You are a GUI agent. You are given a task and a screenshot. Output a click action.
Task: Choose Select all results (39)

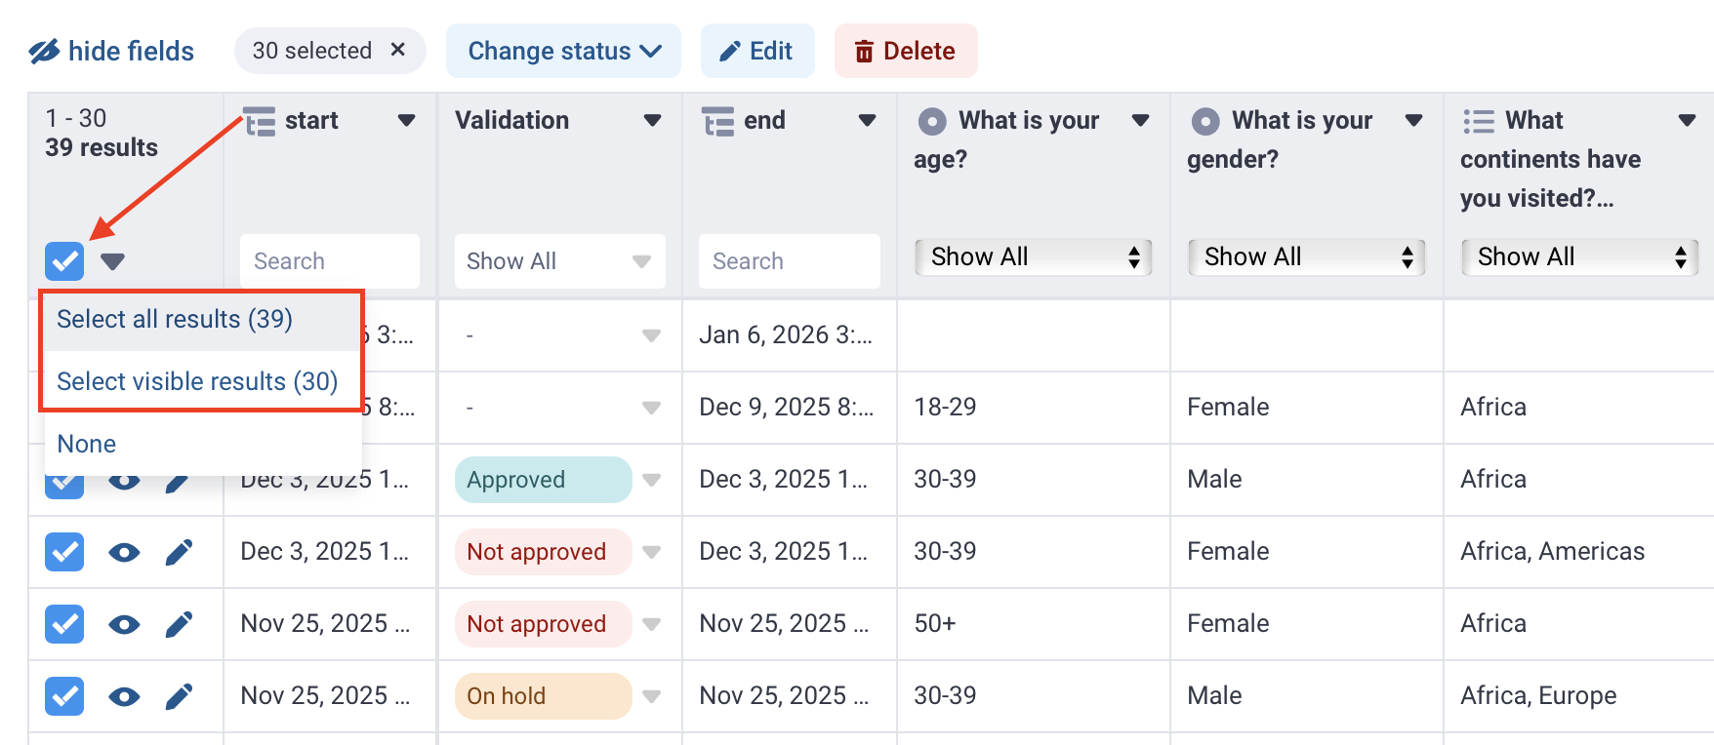point(175,319)
